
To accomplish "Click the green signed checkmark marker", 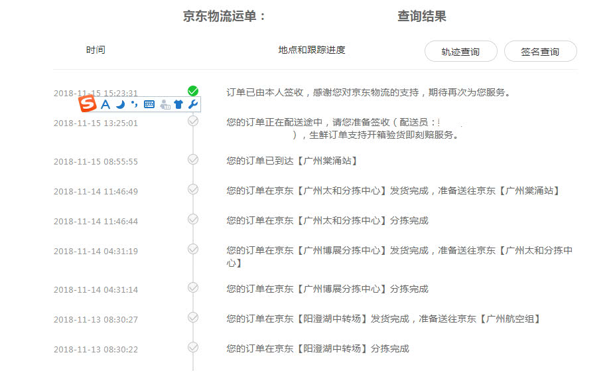I will click(193, 91).
